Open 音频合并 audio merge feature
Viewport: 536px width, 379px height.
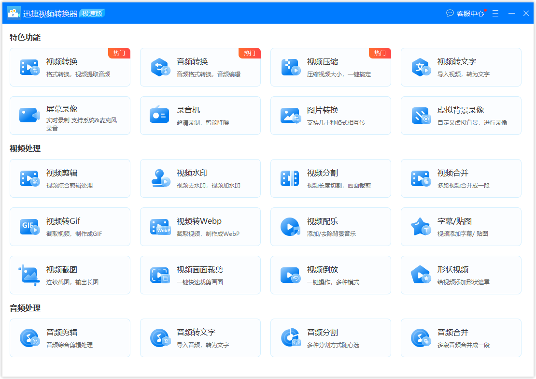click(461, 337)
